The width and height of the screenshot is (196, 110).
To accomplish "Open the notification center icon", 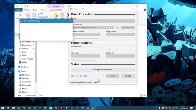I will point(191,108).
